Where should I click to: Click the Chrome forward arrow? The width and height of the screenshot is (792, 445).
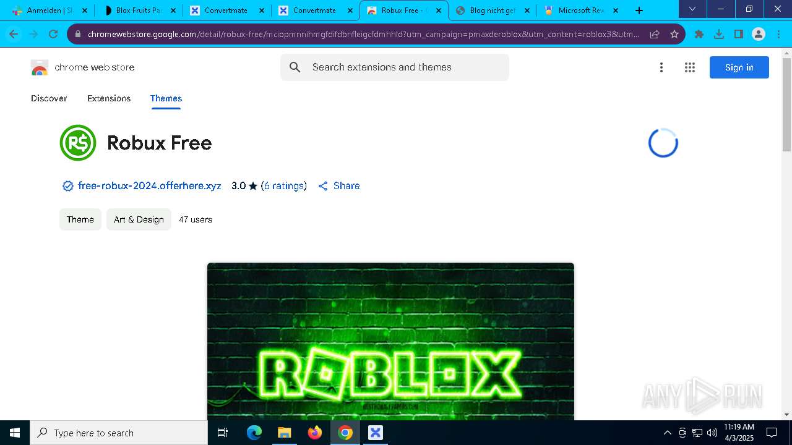click(x=33, y=34)
